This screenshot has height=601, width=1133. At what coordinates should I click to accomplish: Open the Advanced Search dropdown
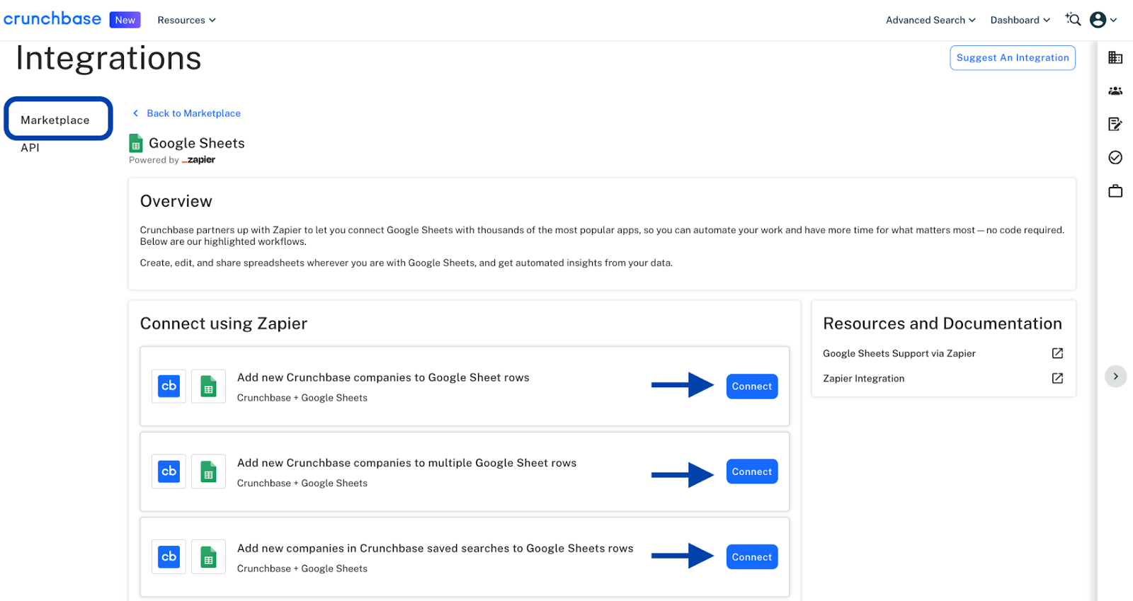[x=930, y=21]
